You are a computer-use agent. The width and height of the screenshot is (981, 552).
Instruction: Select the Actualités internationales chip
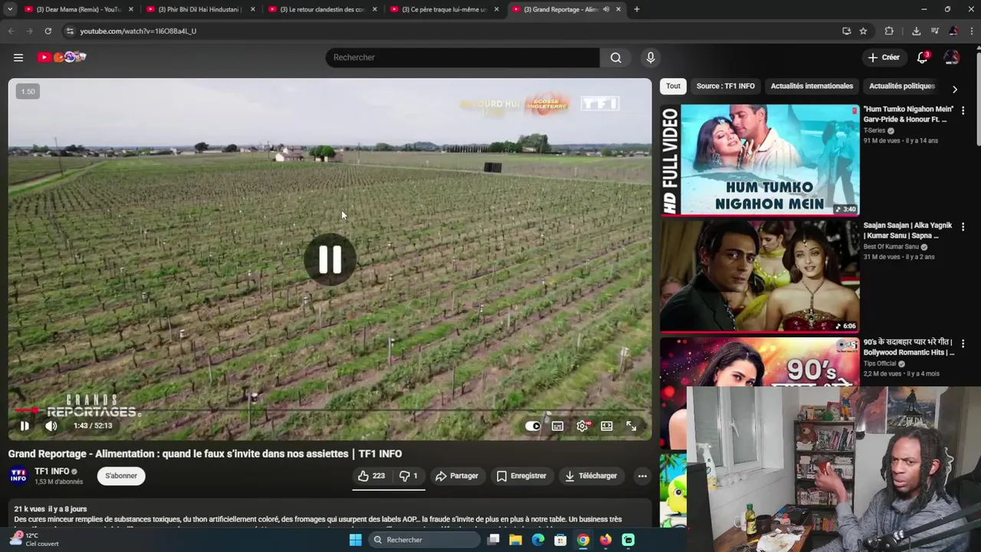coord(812,86)
